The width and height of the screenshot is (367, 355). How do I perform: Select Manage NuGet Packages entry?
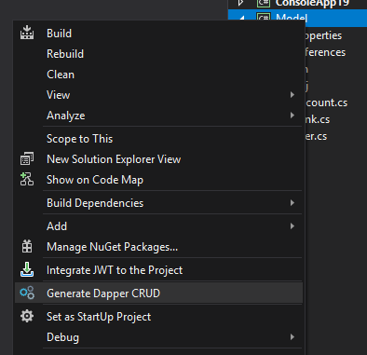[112, 247]
